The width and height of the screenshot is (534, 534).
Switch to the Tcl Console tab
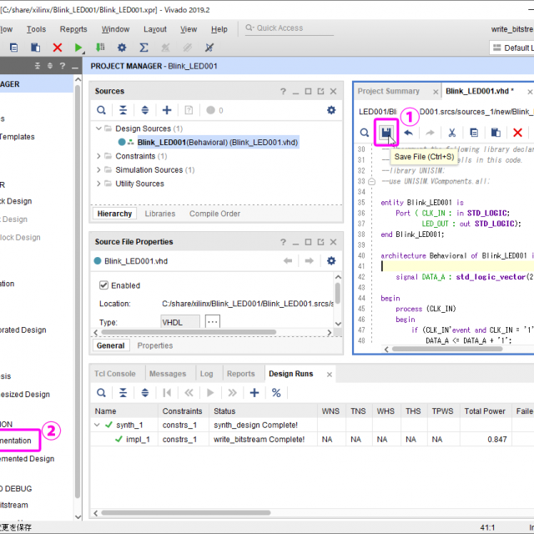[114, 374]
